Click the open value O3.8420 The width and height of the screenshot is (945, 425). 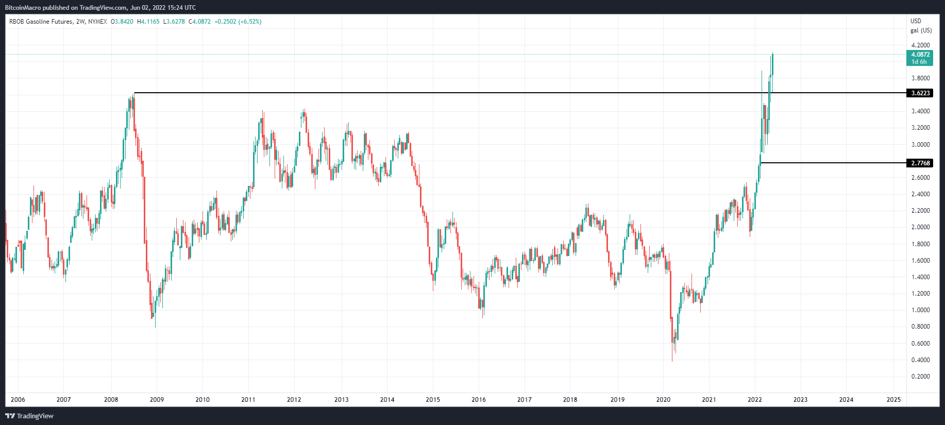point(122,22)
